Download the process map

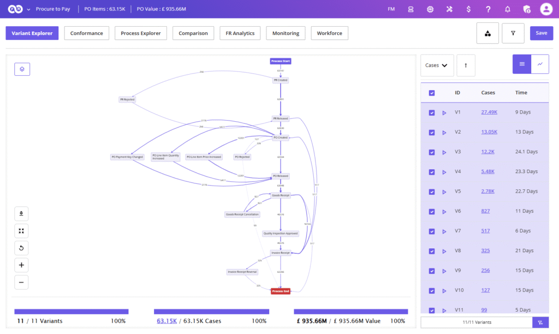21,213
